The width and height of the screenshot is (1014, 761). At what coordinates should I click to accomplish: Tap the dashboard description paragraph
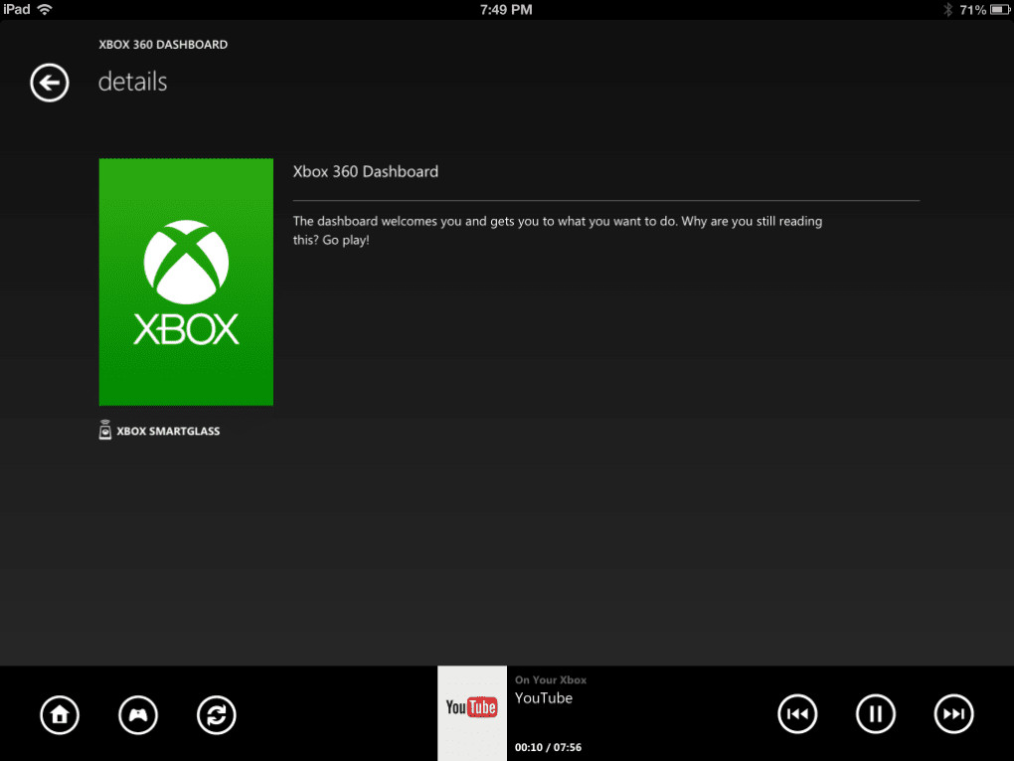(558, 231)
